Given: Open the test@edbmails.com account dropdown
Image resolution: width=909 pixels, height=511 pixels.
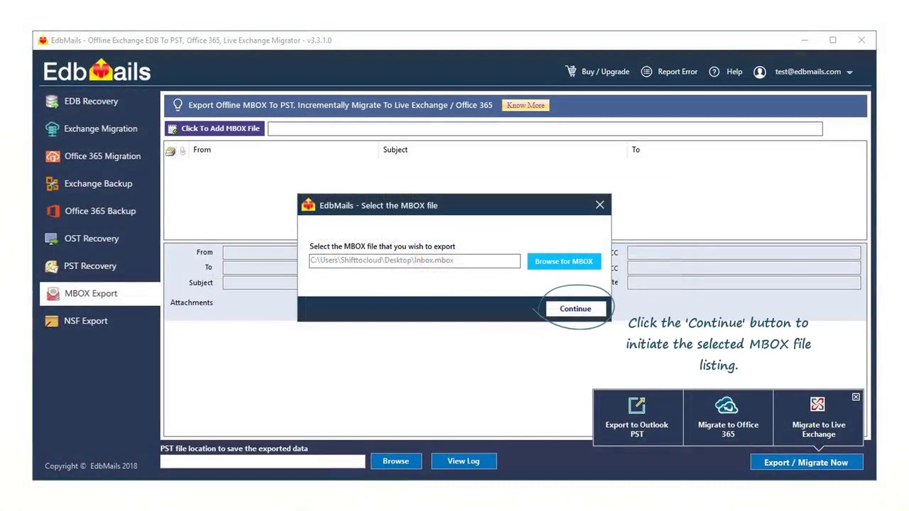Looking at the screenshot, I should 849,72.
